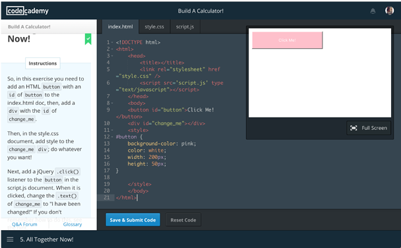Click the 'Now!' heading in sidebar
The height and width of the screenshot is (248, 401).
pyautogui.click(x=19, y=39)
